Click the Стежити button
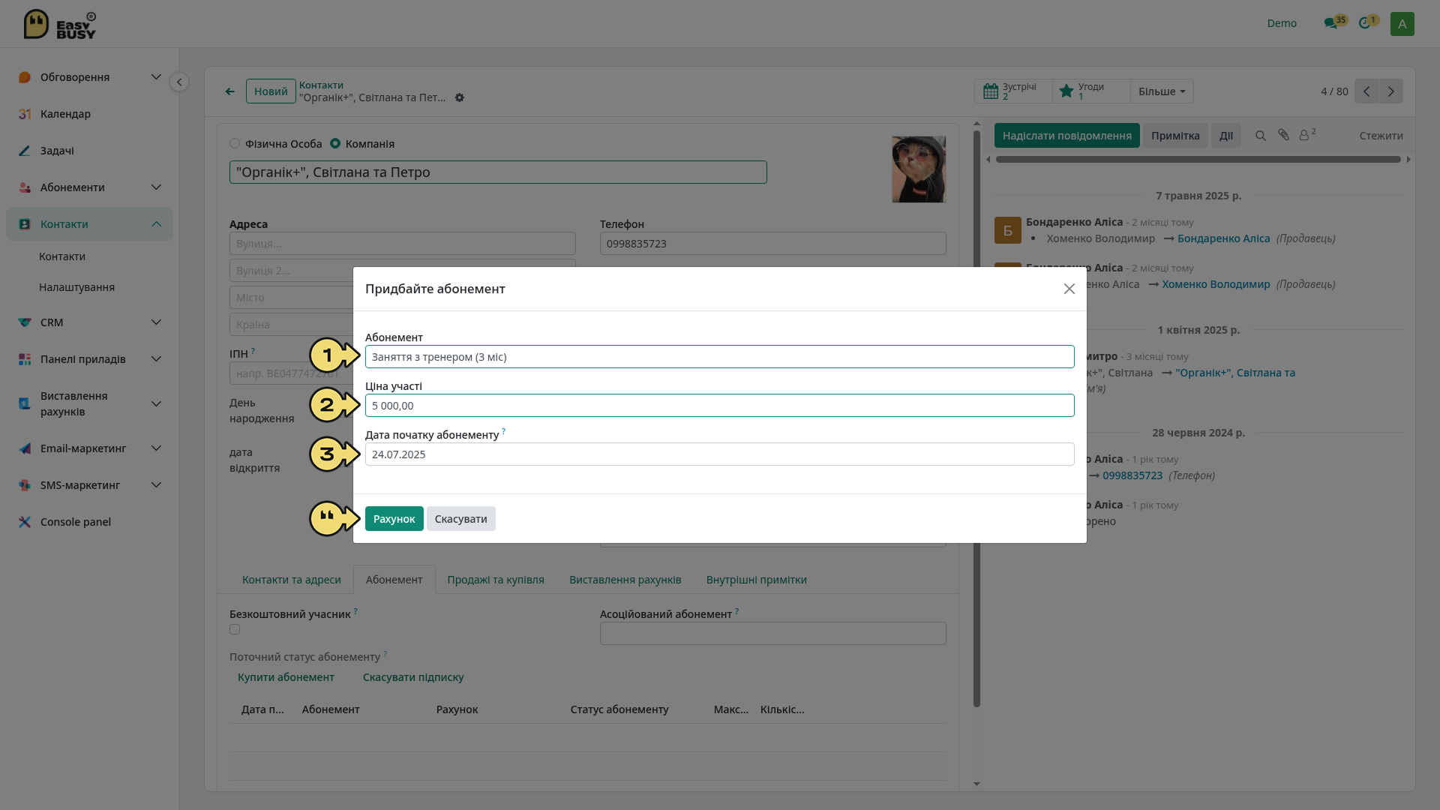This screenshot has height=810, width=1440. click(1381, 136)
